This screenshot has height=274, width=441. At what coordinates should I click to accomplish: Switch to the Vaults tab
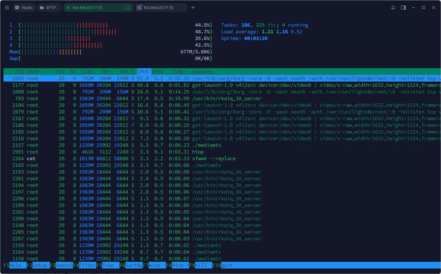click(24, 8)
